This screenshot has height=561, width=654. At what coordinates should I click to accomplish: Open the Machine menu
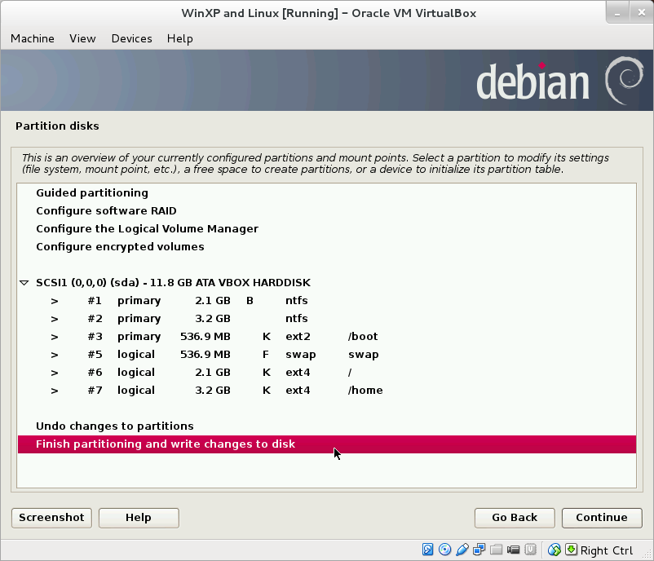32,38
